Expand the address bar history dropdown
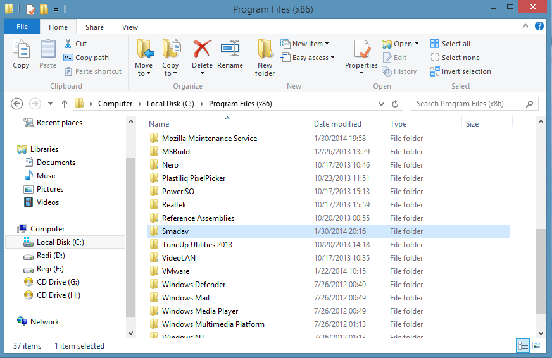552x358 pixels. 381,104
